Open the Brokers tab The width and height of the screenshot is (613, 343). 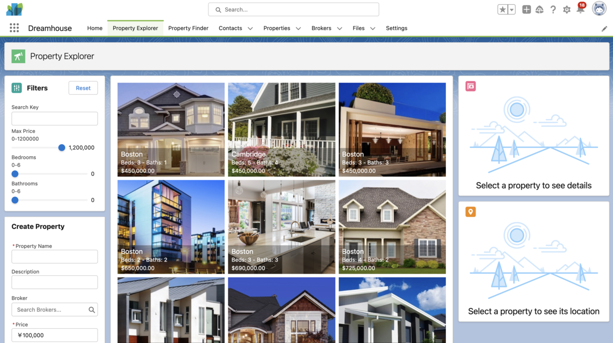pyautogui.click(x=321, y=28)
